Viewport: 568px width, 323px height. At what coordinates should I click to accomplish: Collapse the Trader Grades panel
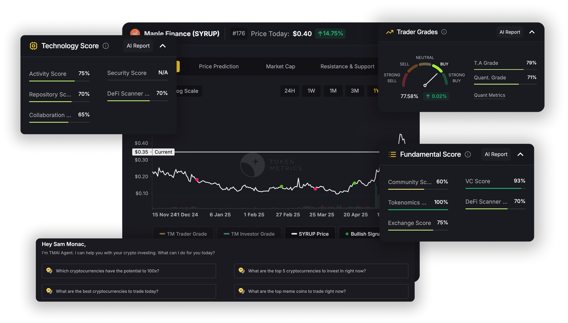tap(532, 32)
